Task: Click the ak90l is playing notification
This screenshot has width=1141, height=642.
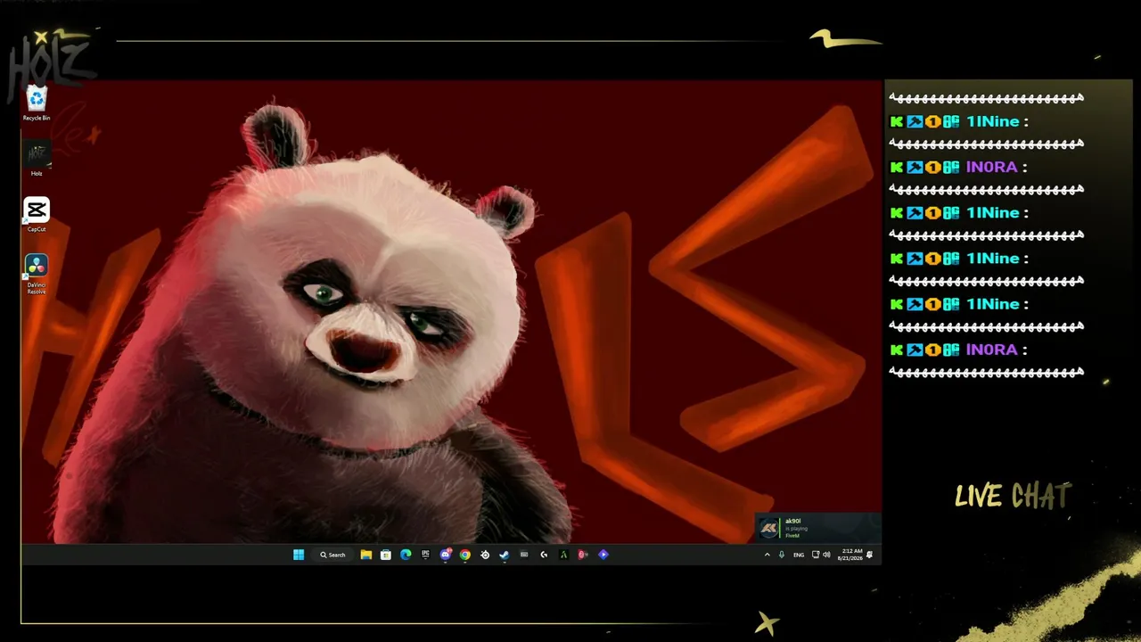Action: tap(818, 527)
